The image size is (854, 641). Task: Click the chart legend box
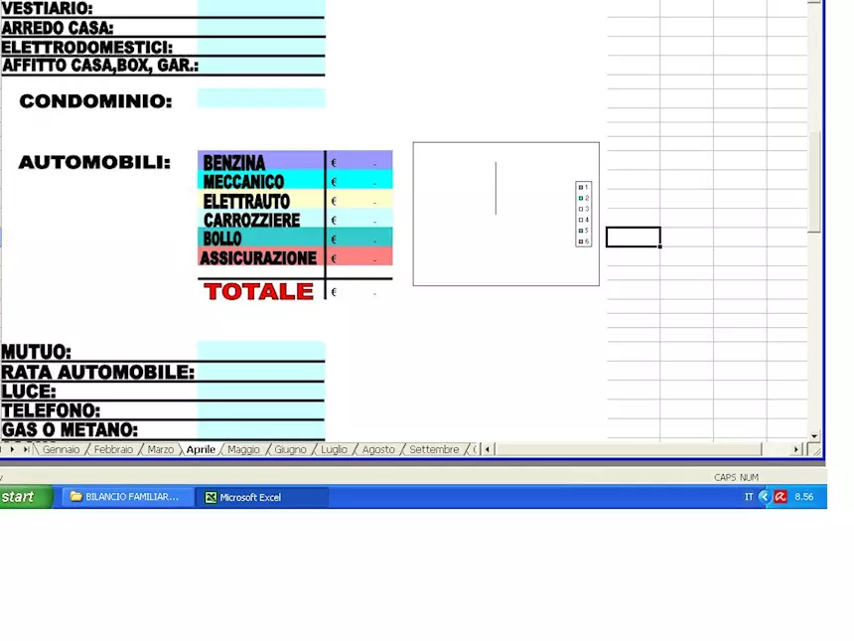pyautogui.click(x=583, y=214)
